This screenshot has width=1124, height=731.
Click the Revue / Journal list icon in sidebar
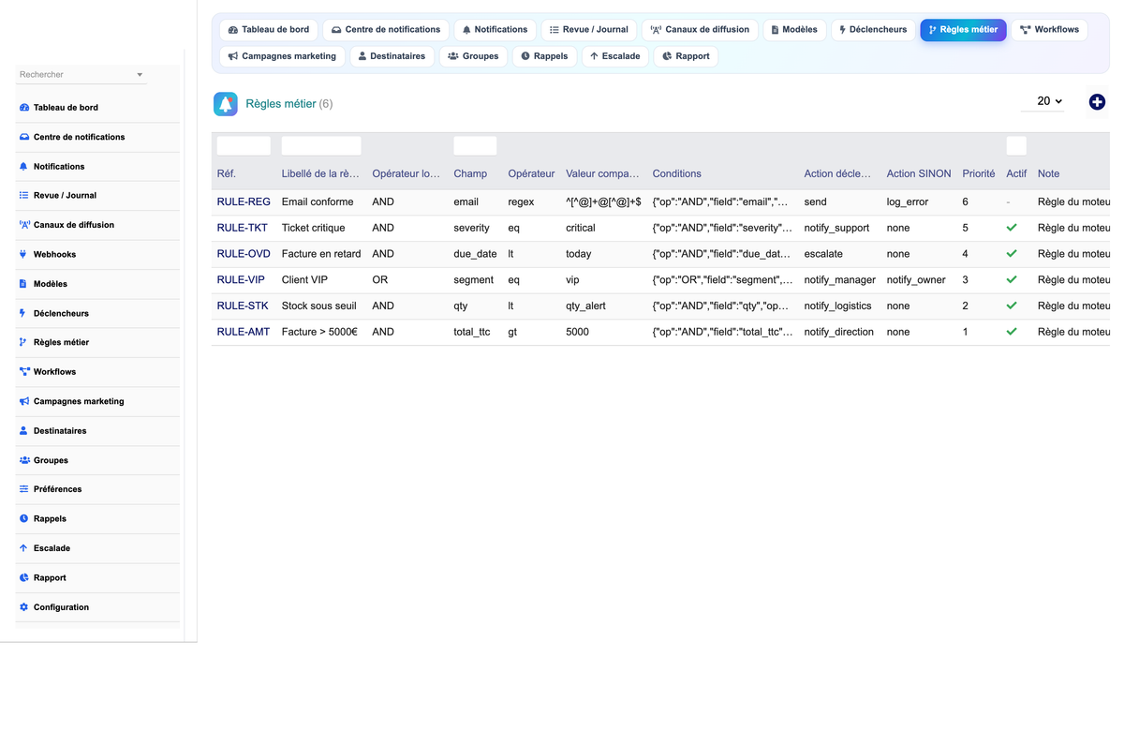pyautogui.click(x=24, y=196)
